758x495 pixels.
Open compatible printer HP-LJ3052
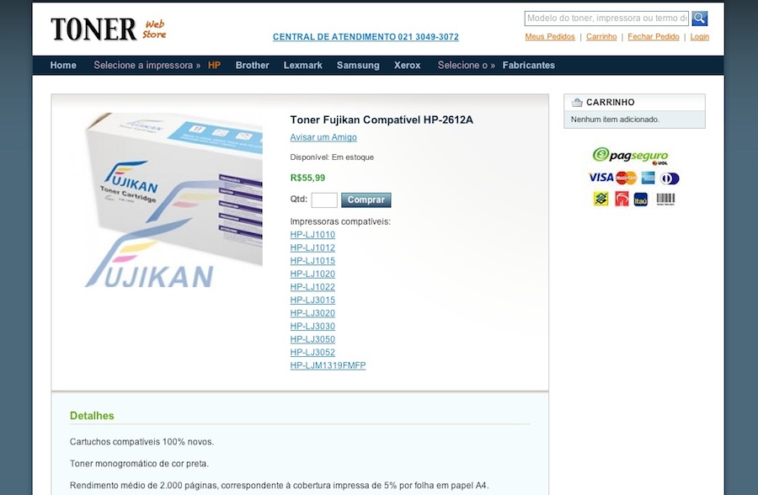pos(312,352)
